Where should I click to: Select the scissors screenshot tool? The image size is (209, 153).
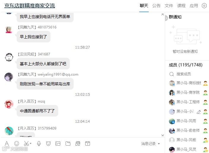pyautogui.click(x=26, y=144)
